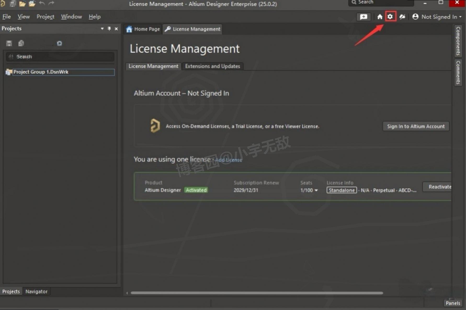
Task: Click Sign In to Altium Account button
Action: coord(416,126)
